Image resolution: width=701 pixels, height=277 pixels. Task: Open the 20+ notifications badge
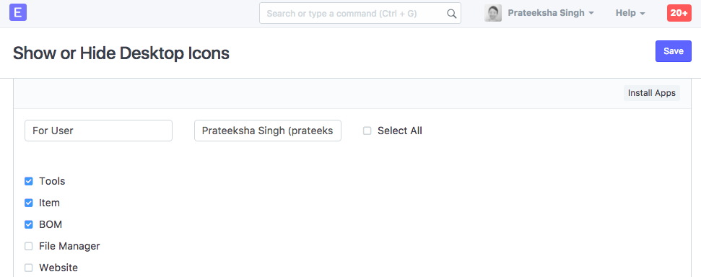(679, 13)
